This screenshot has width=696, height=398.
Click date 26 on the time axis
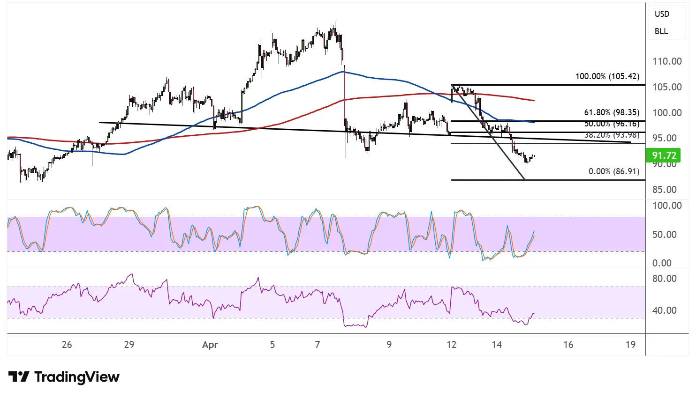(x=67, y=345)
